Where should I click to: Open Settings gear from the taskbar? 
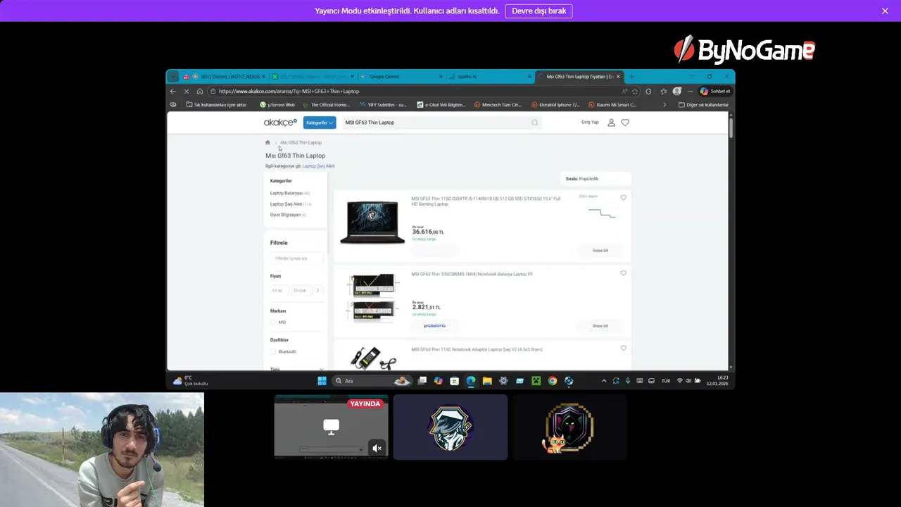503,381
